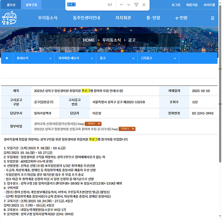Open the 통·반장 main menu
The width and height of the screenshot is (222, 219).
pyautogui.click(x=153, y=18)
